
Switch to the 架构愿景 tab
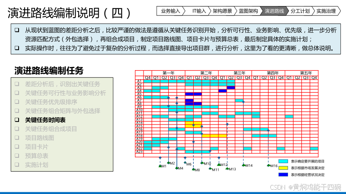coord(222,11)
